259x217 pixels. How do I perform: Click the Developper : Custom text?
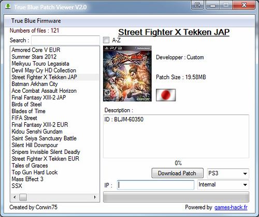click(x=180, y=57)
